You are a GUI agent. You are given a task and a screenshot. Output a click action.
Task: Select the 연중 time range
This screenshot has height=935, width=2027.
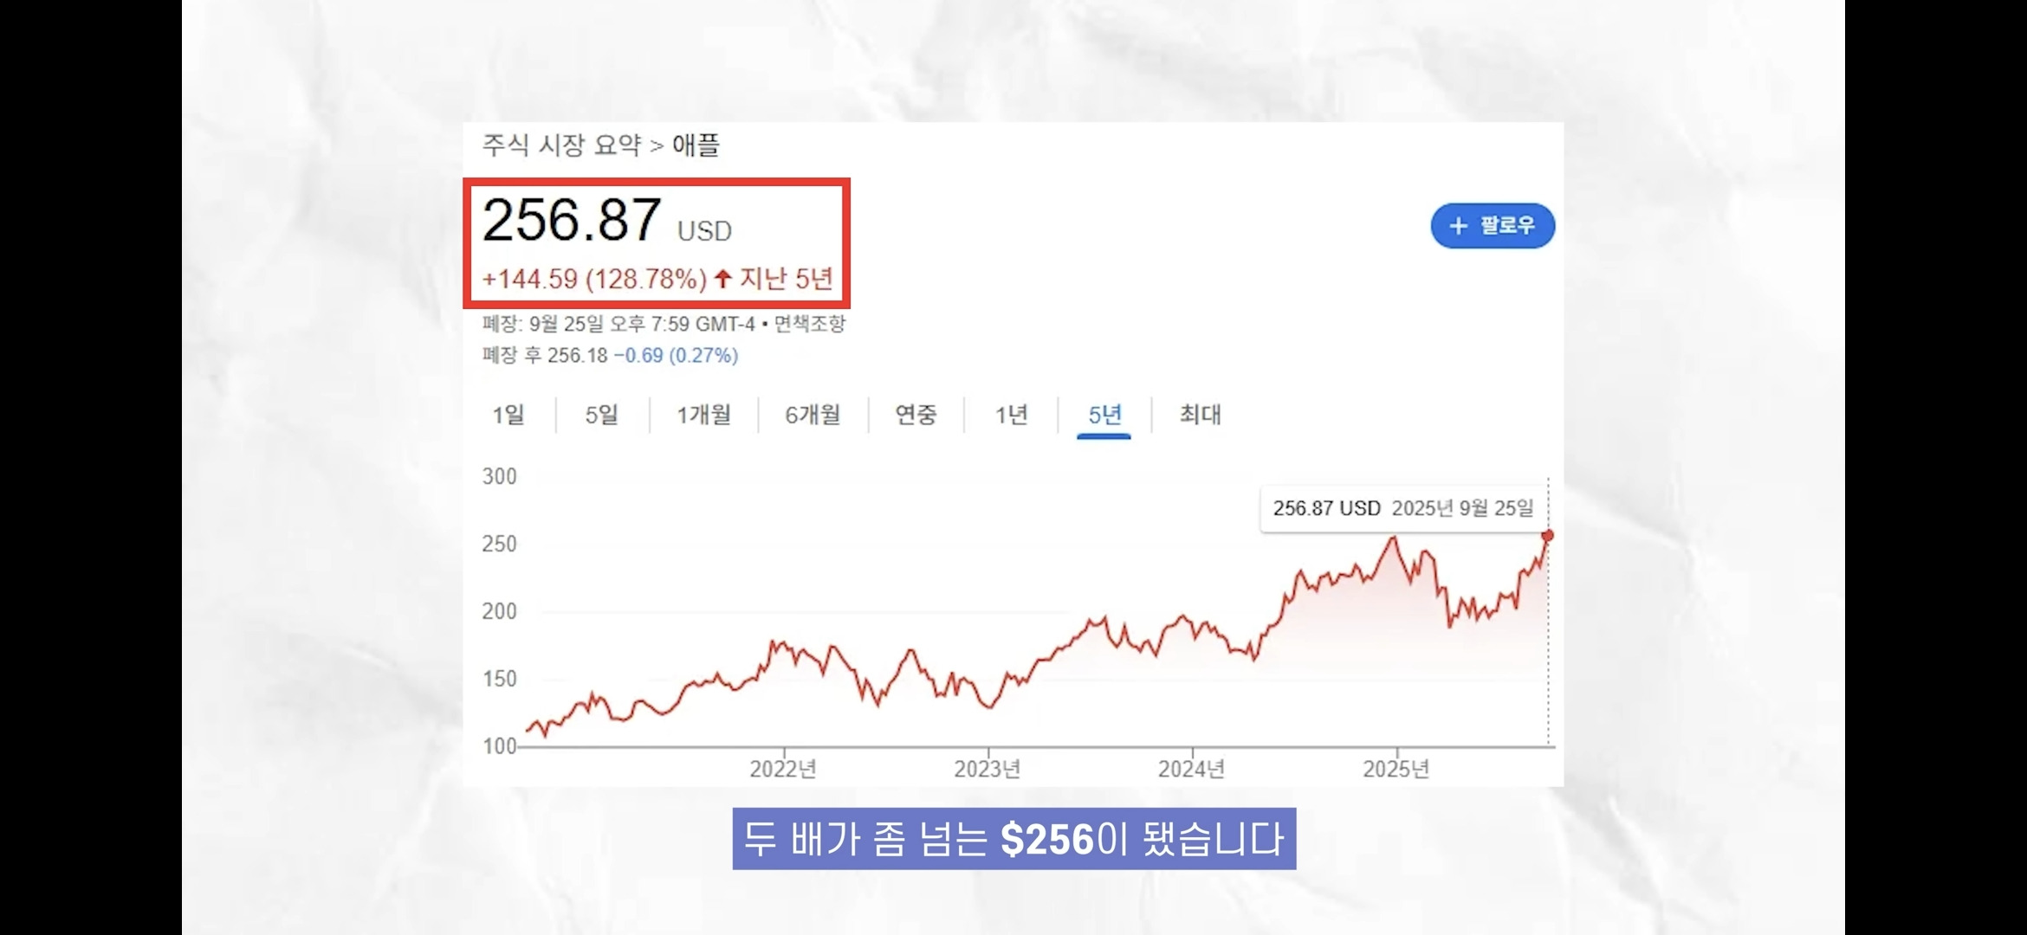click(916, 416)
